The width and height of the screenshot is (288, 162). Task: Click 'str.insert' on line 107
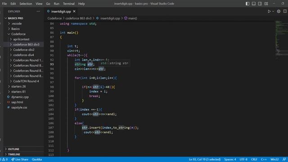(x=91, y=128)
